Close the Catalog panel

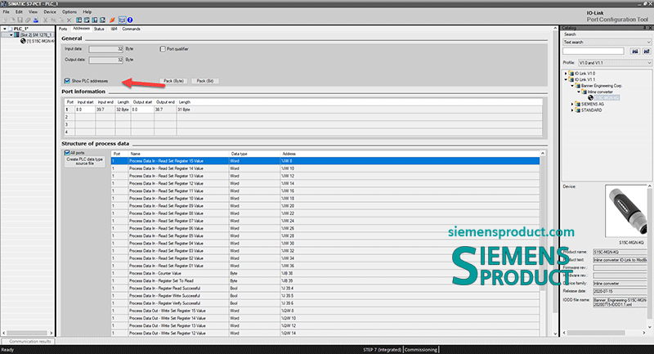650,28
